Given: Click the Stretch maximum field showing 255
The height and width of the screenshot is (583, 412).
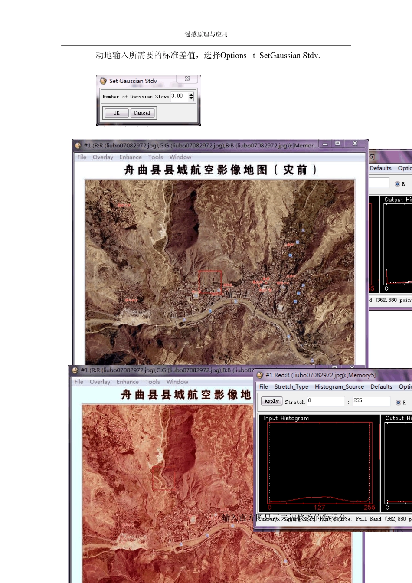Looking at the screenshot, I should point(370,401).
